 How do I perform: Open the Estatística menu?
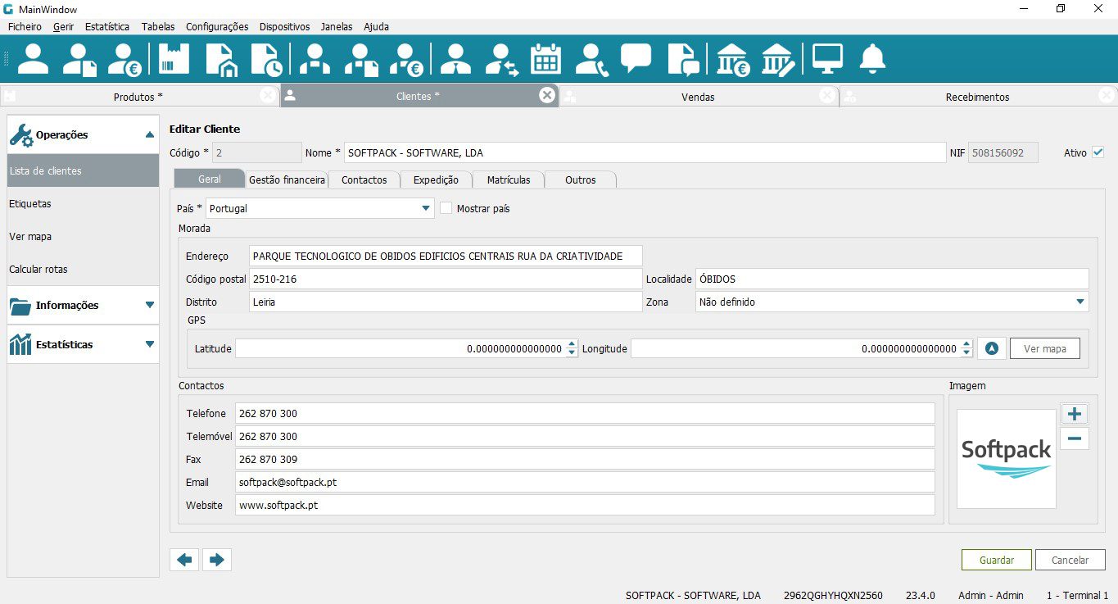[x=107, y=26]
